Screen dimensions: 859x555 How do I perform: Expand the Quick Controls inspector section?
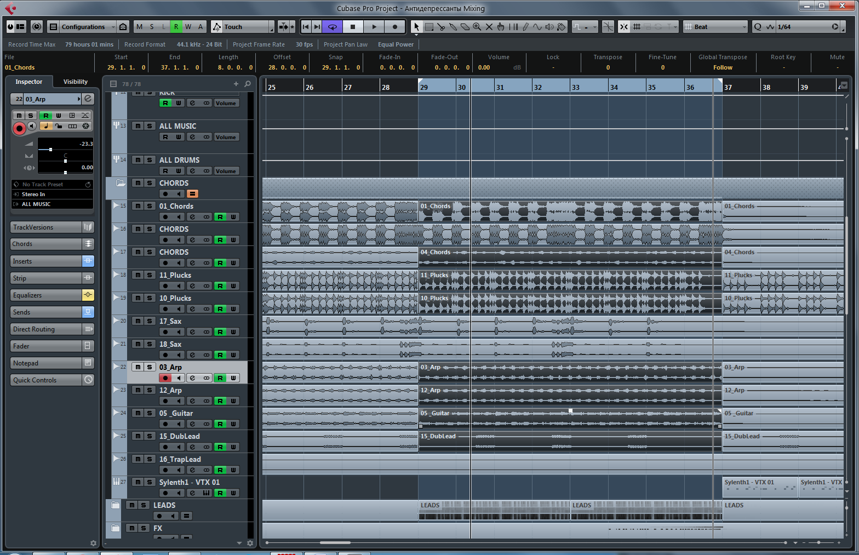(52, 380)
